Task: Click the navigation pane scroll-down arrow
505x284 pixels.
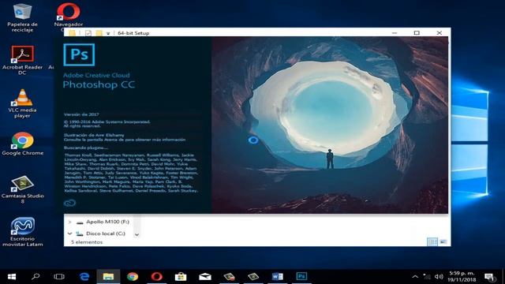Action: pos(137,234)
